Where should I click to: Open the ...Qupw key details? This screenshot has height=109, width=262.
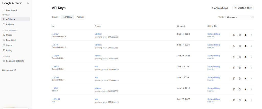(x=56, y=56)
